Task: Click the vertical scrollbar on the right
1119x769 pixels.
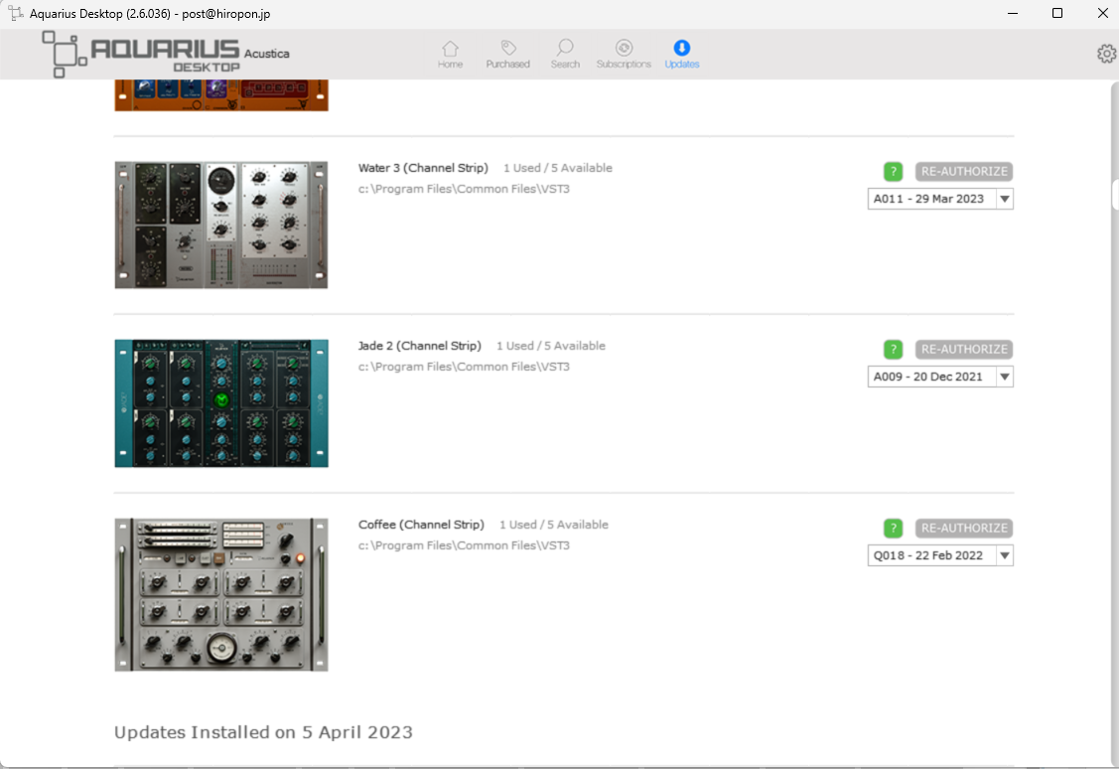Action: (1114, 195)
